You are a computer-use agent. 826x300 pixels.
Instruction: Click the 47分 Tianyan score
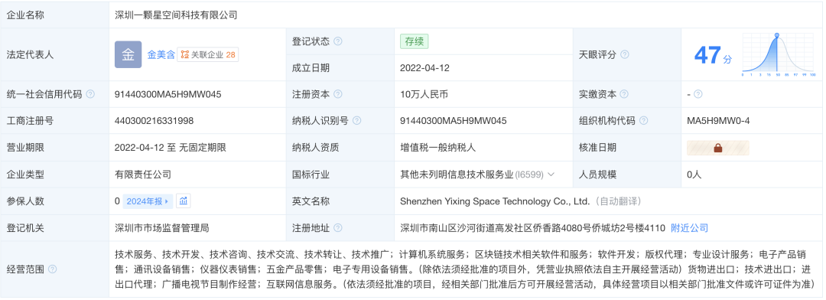coord(713,55)
